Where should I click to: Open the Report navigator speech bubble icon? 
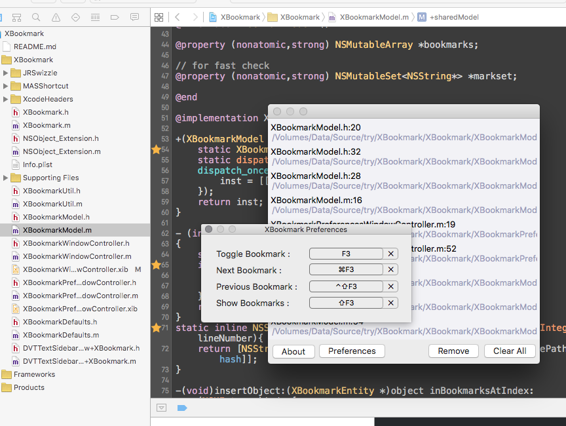coord(134,16)
